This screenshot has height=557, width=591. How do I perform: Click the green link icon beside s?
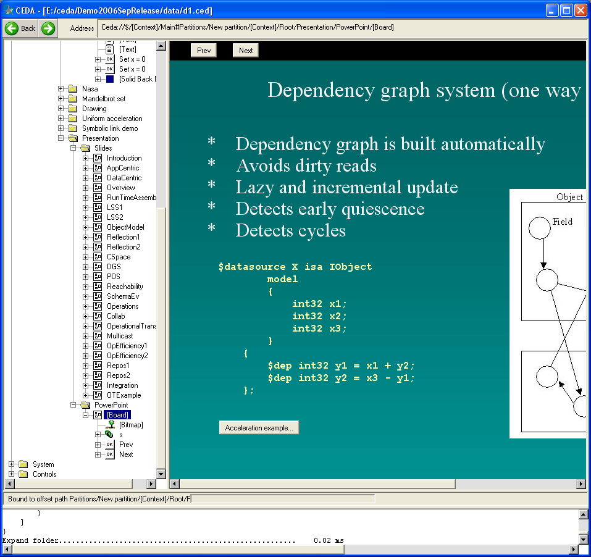(x=109, y=435)
